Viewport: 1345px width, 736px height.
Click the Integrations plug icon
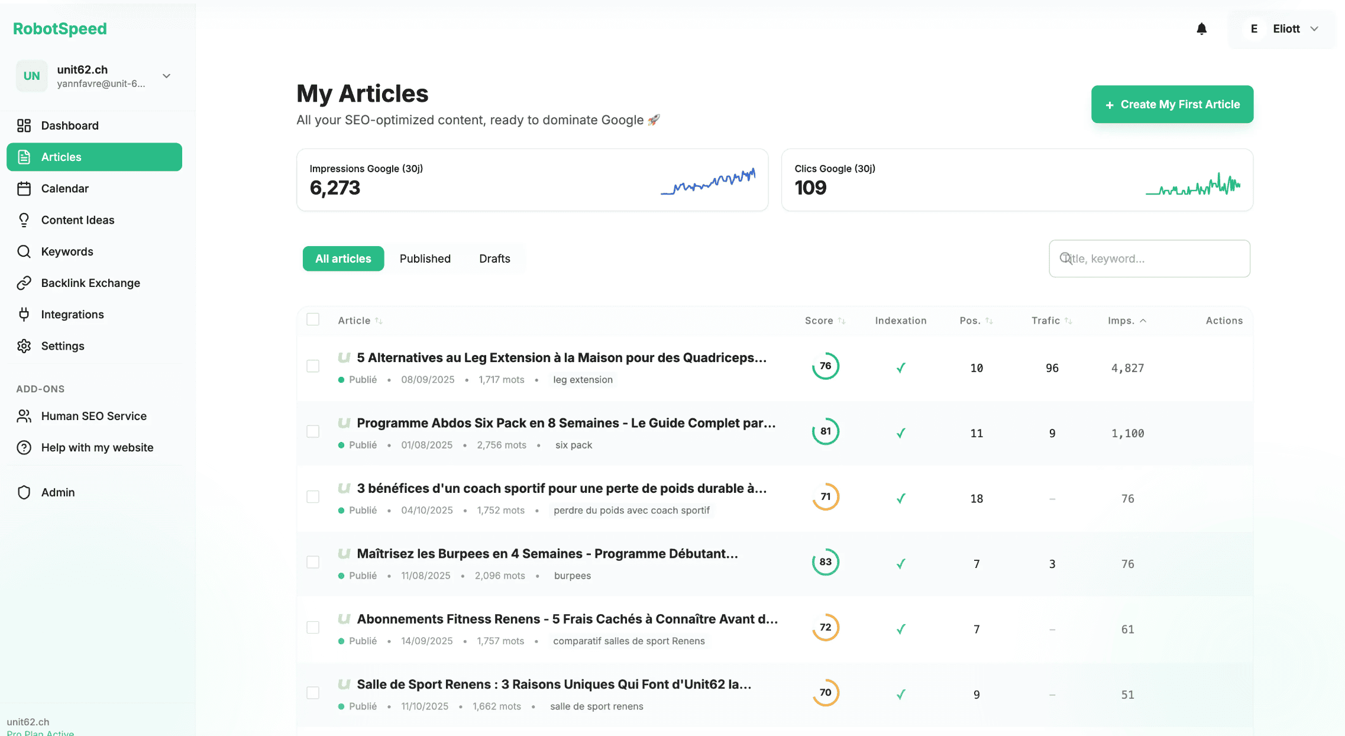coord(24,314)
